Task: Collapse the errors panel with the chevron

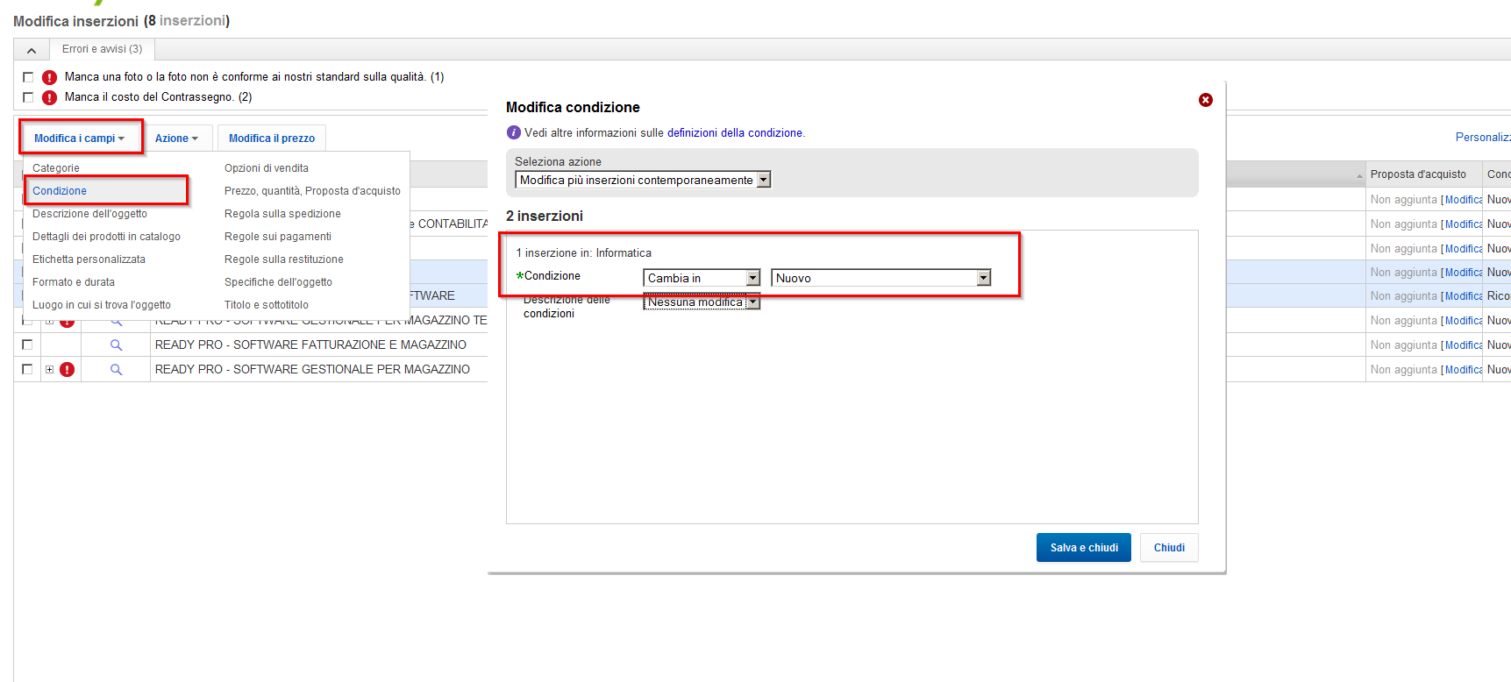Action: (32, 50)
